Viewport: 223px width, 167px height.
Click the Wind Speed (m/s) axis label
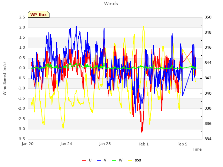pos(5,79)
